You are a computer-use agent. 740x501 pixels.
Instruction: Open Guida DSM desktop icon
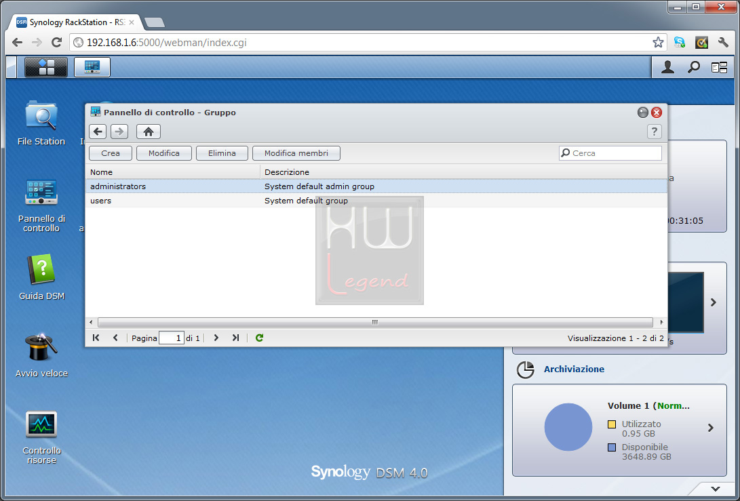(x=41, y=277)
